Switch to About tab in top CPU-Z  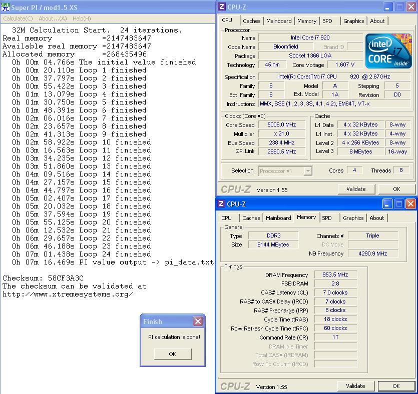pyautogui.click(x=377, y=21)
